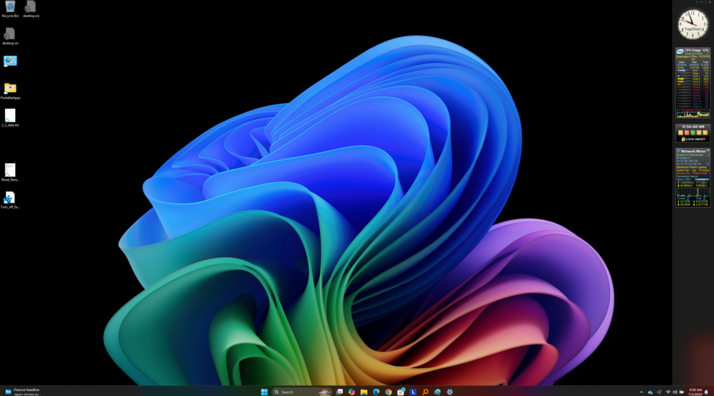The height and width of the screenshot is (396, 714).
Task: Open the orange magnifier app on taskbar
Action: 425,392
